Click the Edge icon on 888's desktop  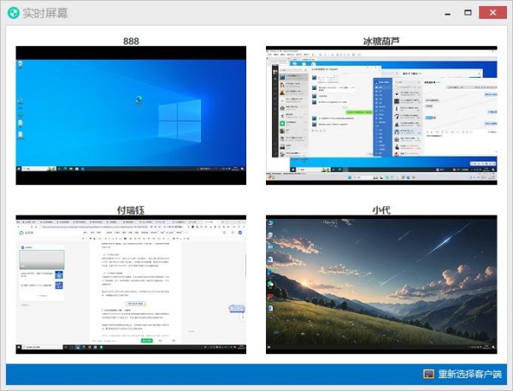pyautogui.click(x=137, y=101)
